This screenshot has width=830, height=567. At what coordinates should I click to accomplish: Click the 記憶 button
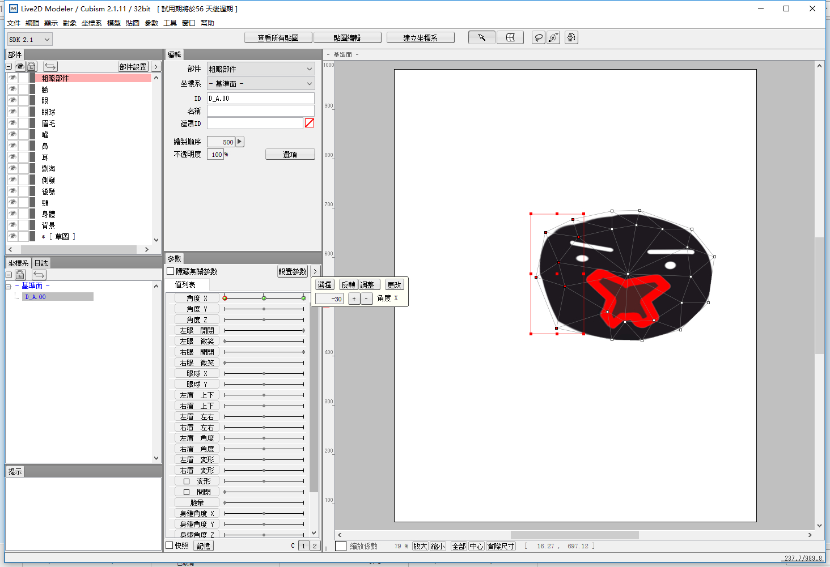click(204, 545)
